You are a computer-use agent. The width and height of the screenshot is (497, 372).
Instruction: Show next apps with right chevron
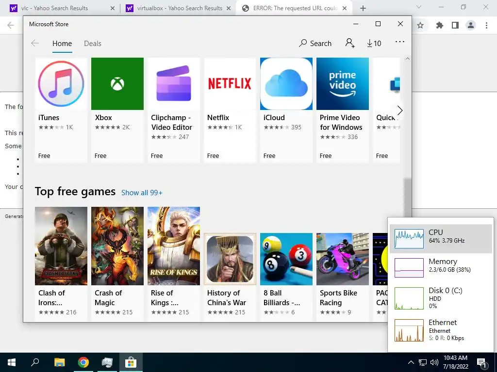tap(400, 110)
